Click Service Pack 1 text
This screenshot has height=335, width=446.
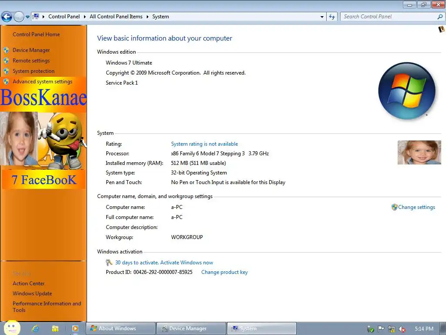(x=122, y=82)
